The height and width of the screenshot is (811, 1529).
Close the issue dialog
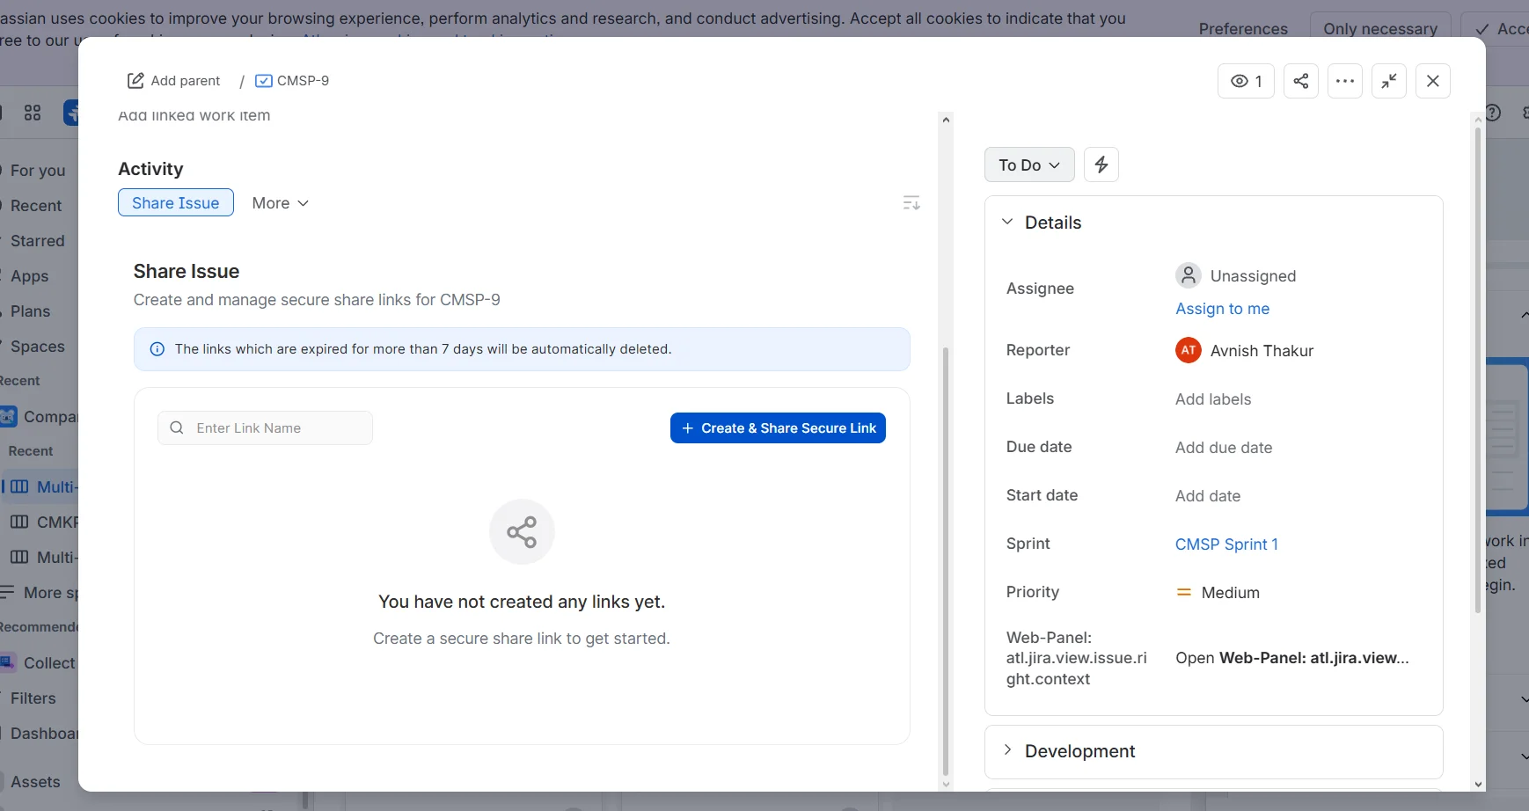pos(1433,81)
